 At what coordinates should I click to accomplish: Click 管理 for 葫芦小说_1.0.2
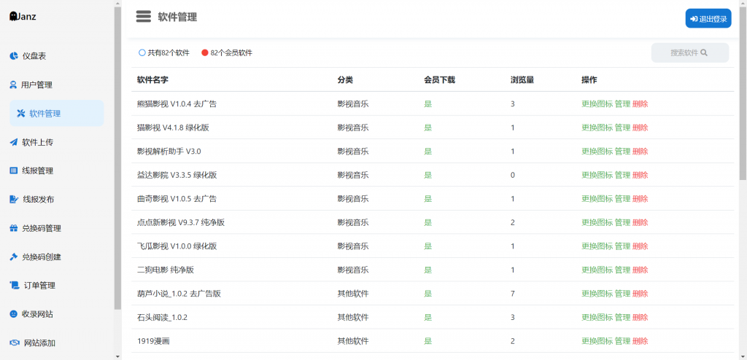(622, 294)
